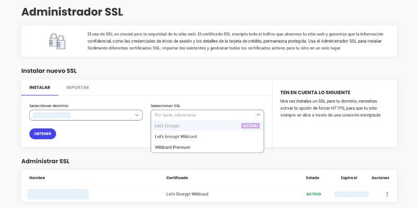The width and height of the screenshot is (417, 208).
Task: Click the OBTENER button
Action: click(x=43, y=134)
